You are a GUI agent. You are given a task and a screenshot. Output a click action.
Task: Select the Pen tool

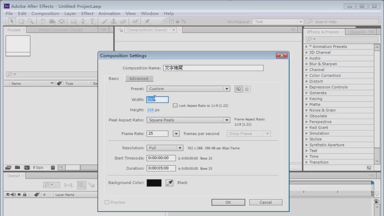[x=83, y=21]
